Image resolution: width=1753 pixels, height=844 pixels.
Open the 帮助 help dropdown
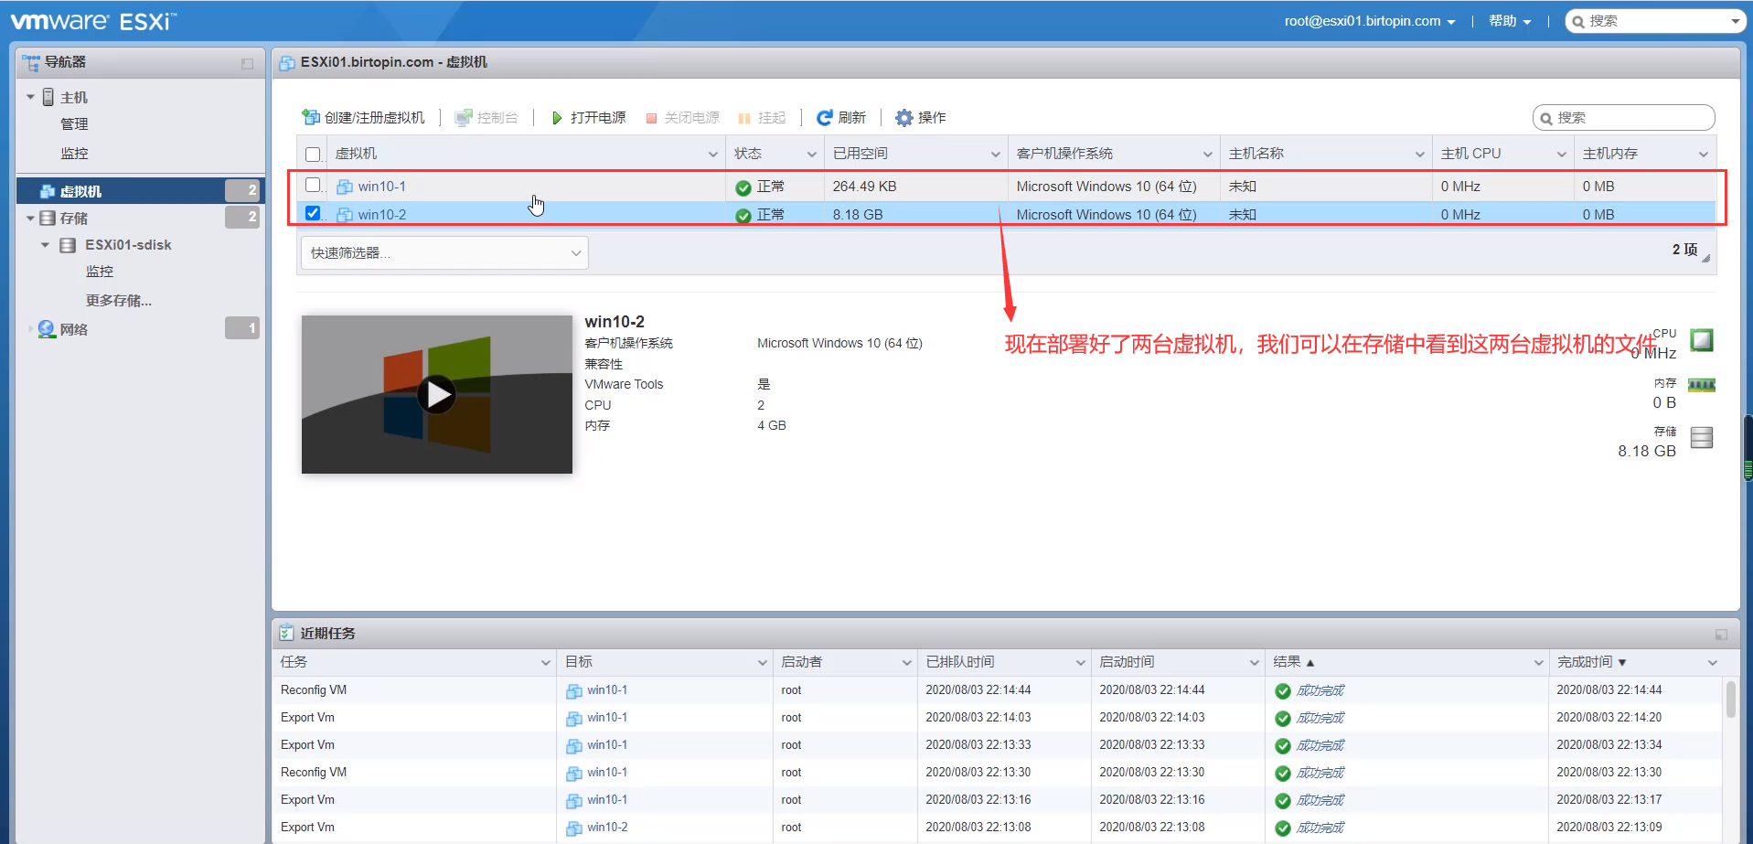point(1510,21)
